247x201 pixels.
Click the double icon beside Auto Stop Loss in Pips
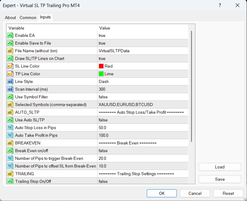(x=10, y=128)
